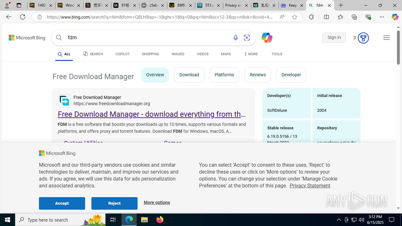The image size is (402, 226).
Task: View site information lock icon
Action: (39, 17)
